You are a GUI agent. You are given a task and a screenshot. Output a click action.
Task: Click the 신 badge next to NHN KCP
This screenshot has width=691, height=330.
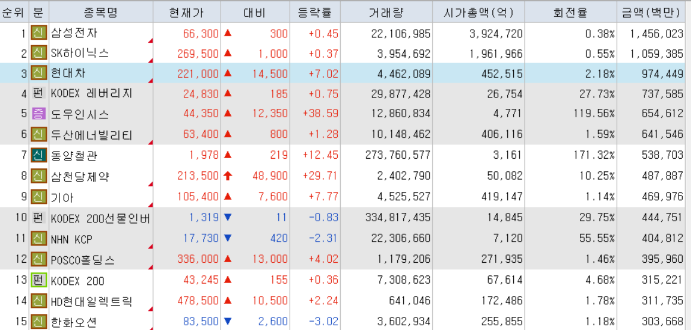point(39,238)
